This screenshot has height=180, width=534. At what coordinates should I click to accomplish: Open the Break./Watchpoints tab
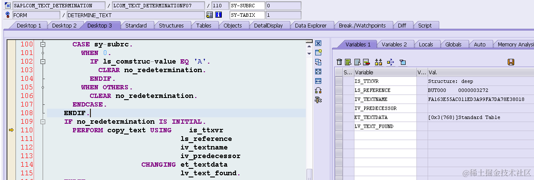(362, 25)
